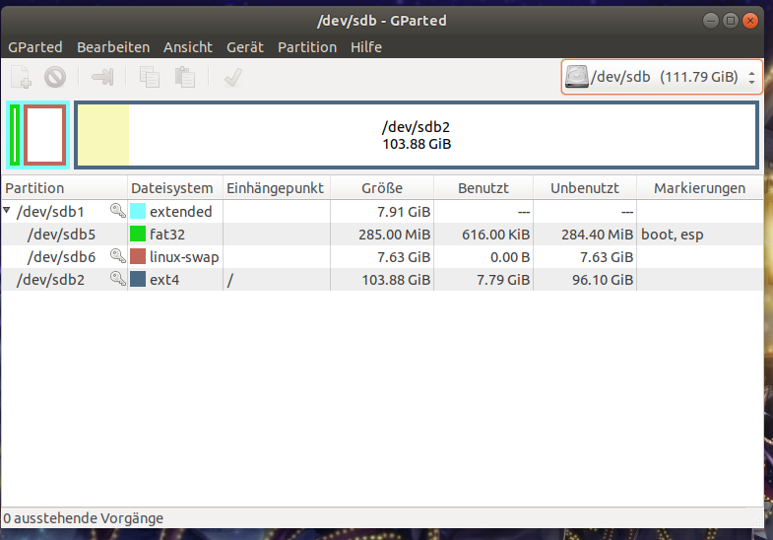Viewport: 773px width, 540px height.
Task: Sort by the Größe column header
Action: (x=382, y=188)
